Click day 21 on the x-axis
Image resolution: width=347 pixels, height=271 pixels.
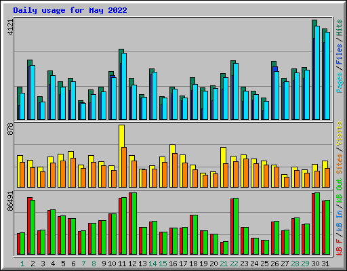point(224,264)
